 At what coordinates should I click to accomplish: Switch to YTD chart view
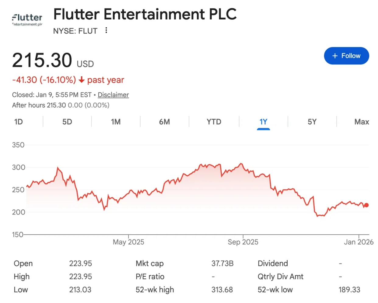pyautogui.click(x=214, y=122)
